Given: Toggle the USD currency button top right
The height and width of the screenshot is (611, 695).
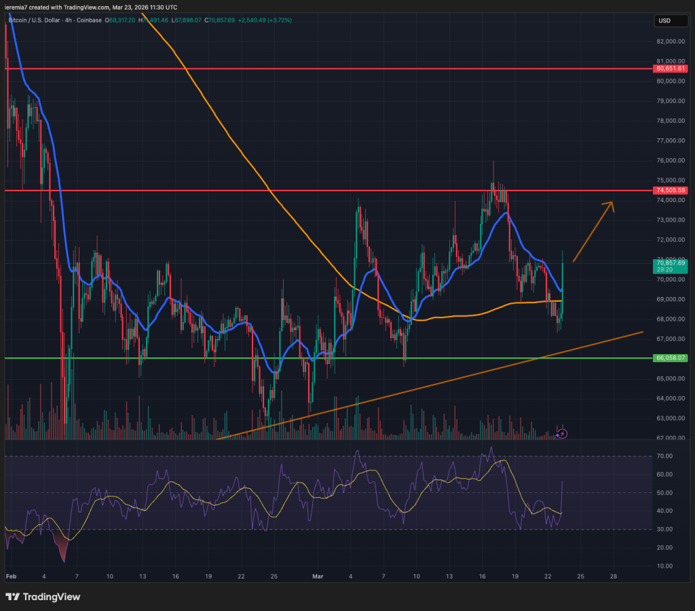Looking at the screenshot, I should point(671,21).
